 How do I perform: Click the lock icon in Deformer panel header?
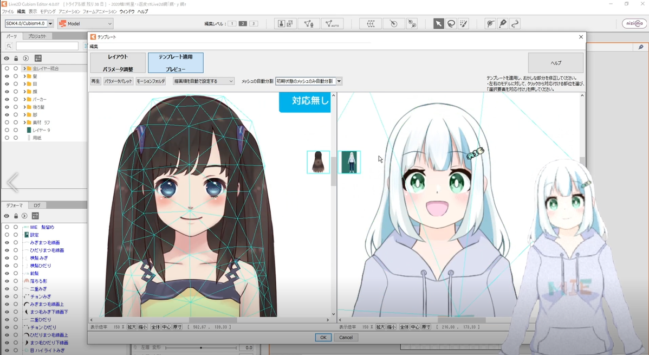pyautogui.click(x=16, y=216)
